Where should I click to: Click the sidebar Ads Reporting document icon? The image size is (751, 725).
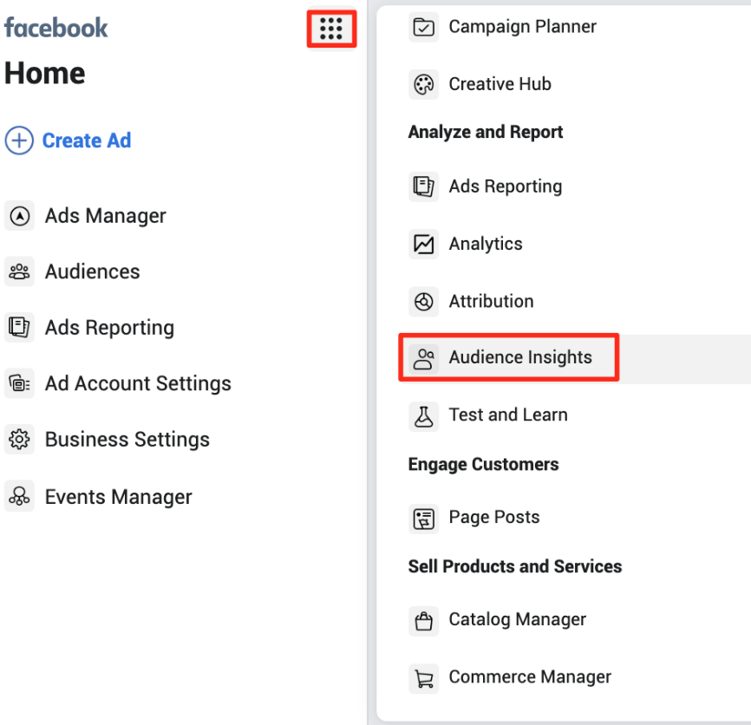pos(19,327)
